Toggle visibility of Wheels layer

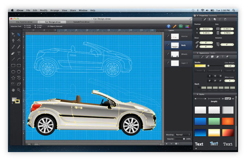pos(168,54)
